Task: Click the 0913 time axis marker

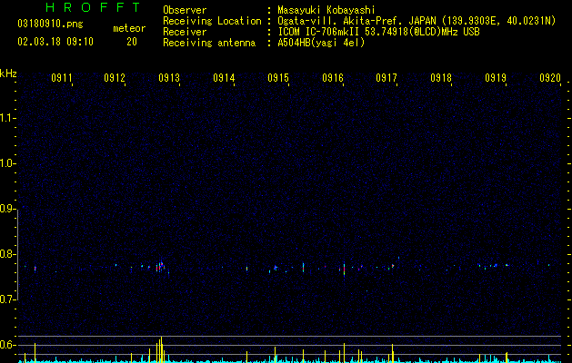Action: tap(169, 77)
